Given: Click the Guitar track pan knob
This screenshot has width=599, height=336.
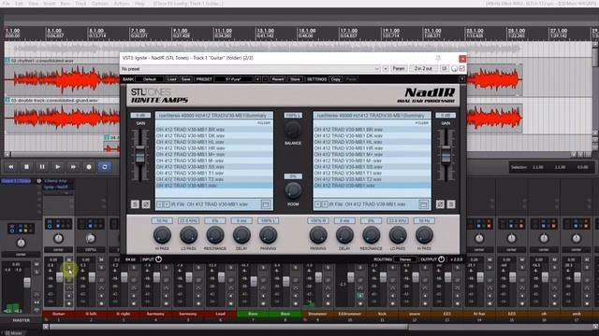Looking at the screenshot, I should (x=58, y=239).
